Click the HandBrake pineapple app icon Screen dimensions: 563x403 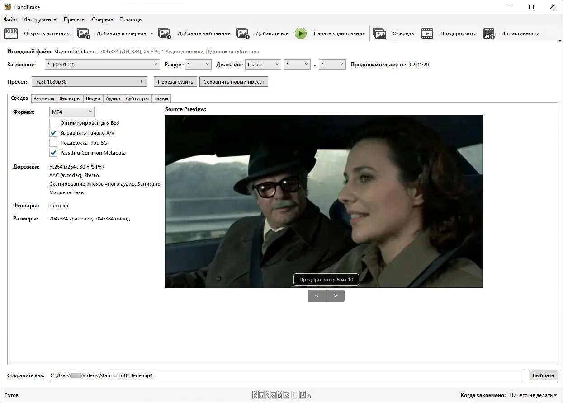point(8,7)
